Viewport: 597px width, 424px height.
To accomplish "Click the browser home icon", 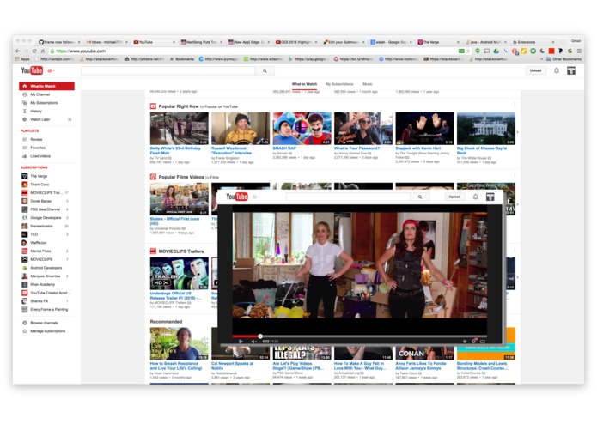I will (x=43, y=51).
